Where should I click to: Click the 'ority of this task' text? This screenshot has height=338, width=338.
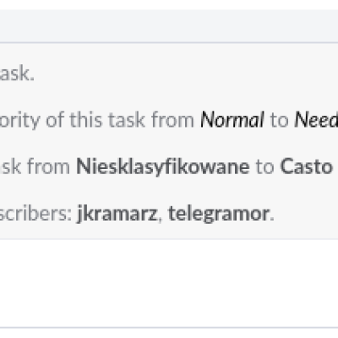pyautogui.click(x=74, y=121)
